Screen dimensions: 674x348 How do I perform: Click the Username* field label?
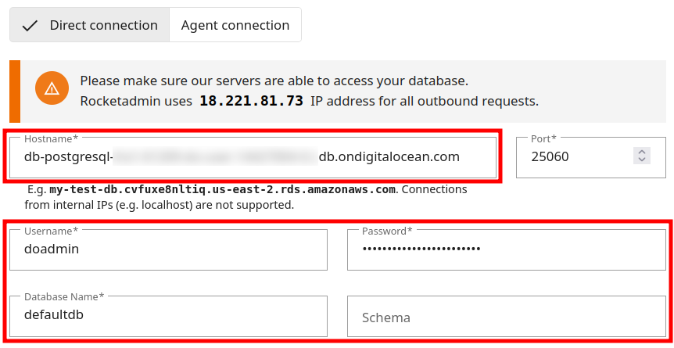pyautogui.click(x=51, y=231)
